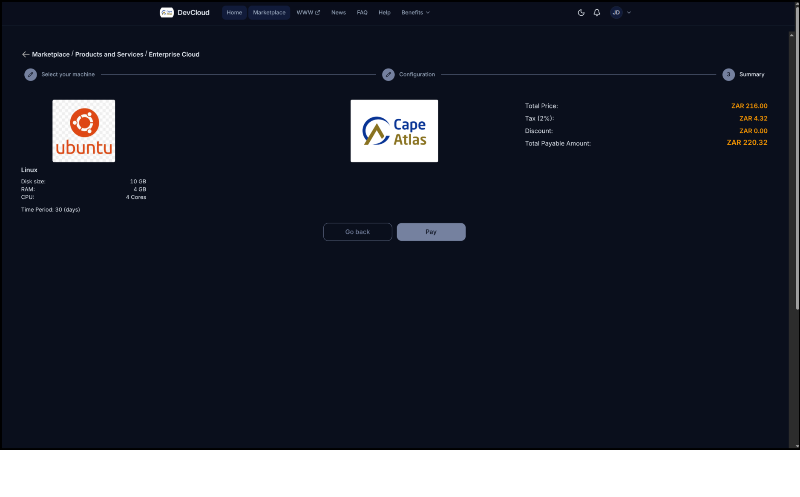800x497 pixels.
Task: Click the Enterprise Cloud breadcrumb
Action: [x=174, y=54]
